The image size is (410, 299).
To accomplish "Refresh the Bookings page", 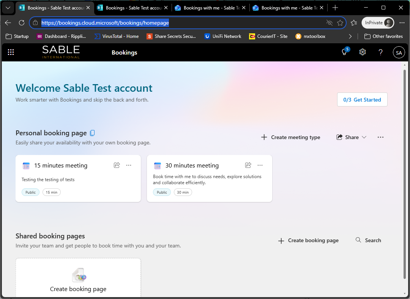I will (x=22, y=23).
